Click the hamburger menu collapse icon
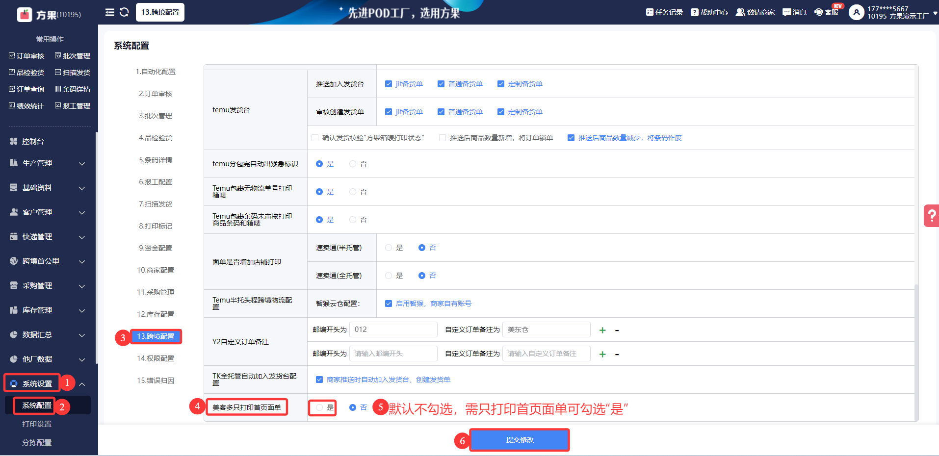This screenshot has height=456, width=939. (x=110, y=12)
